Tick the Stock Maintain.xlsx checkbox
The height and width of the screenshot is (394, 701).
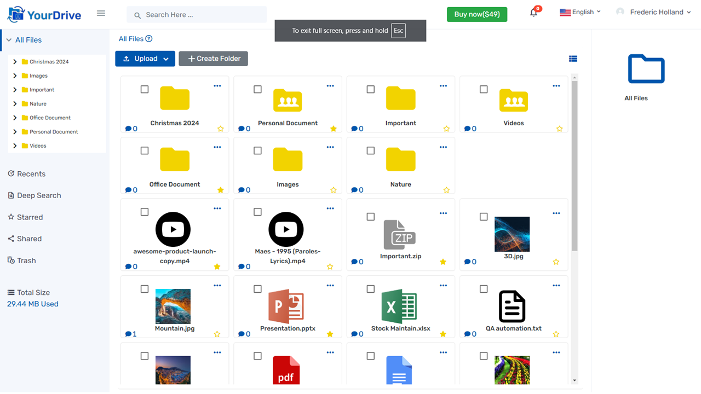371,289
